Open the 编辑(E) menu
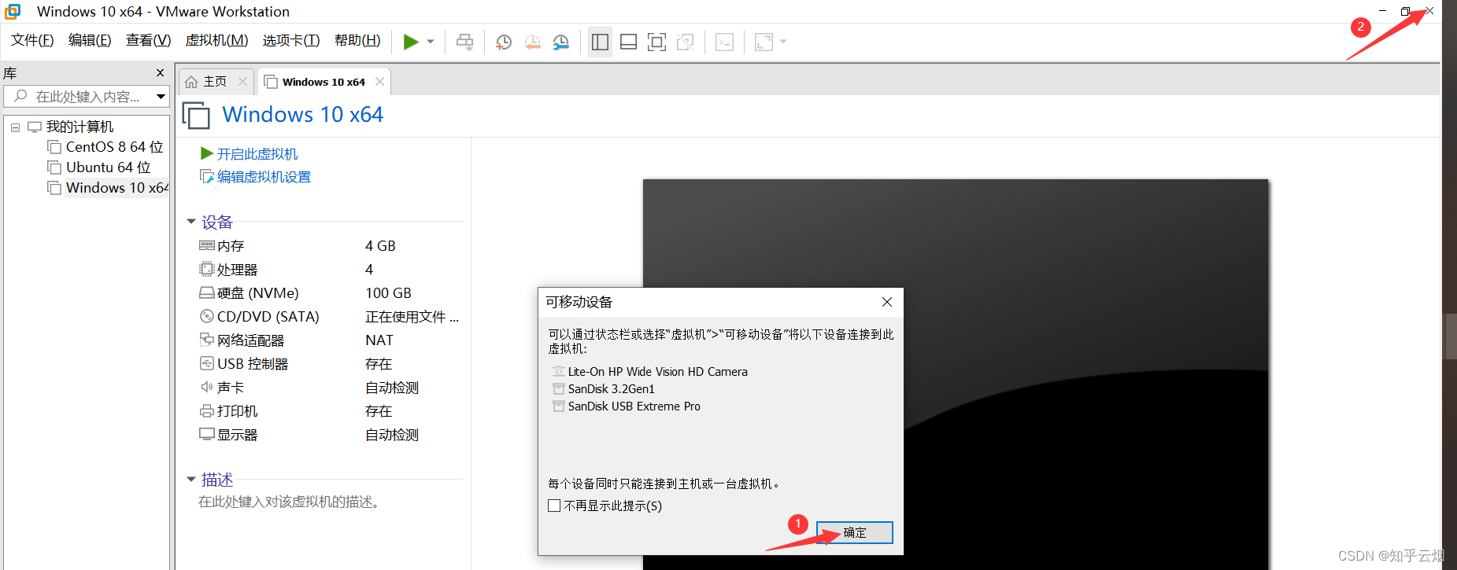The image size is (1457, 570). click(x=90, y=40)
